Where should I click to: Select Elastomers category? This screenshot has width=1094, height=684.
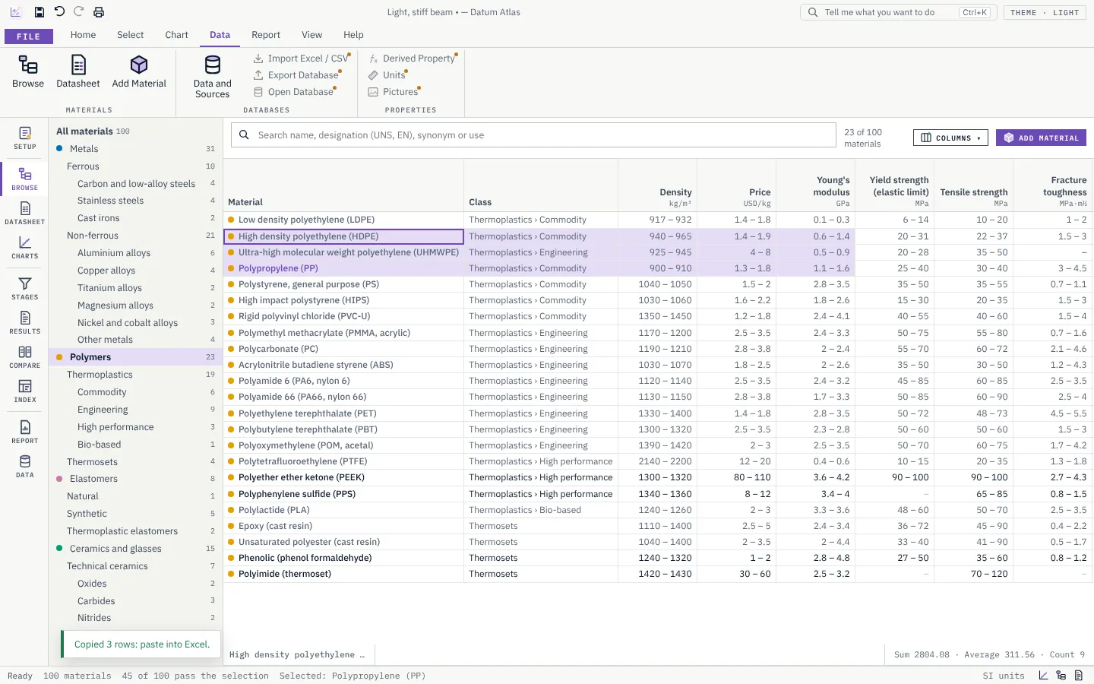click(136, 479)
